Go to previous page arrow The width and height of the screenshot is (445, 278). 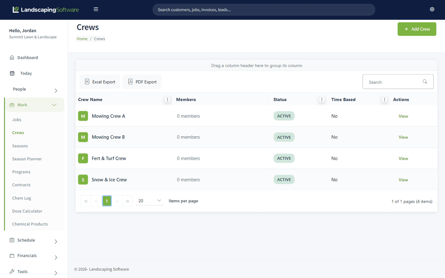(96, 201)
